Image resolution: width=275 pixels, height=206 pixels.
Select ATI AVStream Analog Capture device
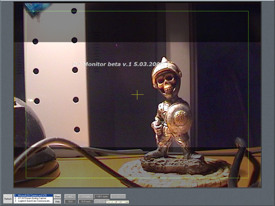pyautogui.click(x=34, y=198)
